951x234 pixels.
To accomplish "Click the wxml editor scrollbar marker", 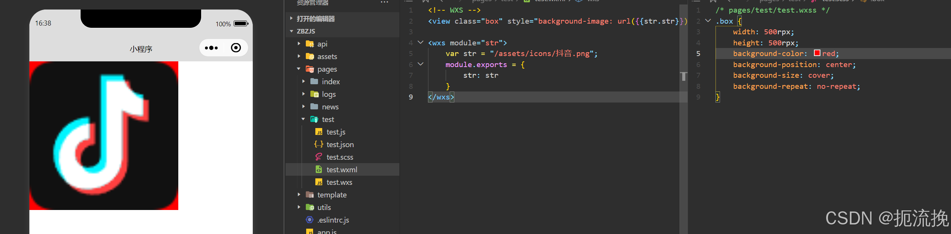I will click(x=683, y=76).
